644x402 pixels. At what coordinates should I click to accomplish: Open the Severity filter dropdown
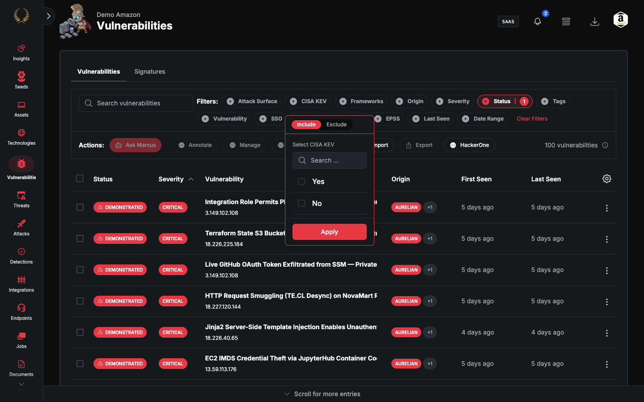(453, 101)
